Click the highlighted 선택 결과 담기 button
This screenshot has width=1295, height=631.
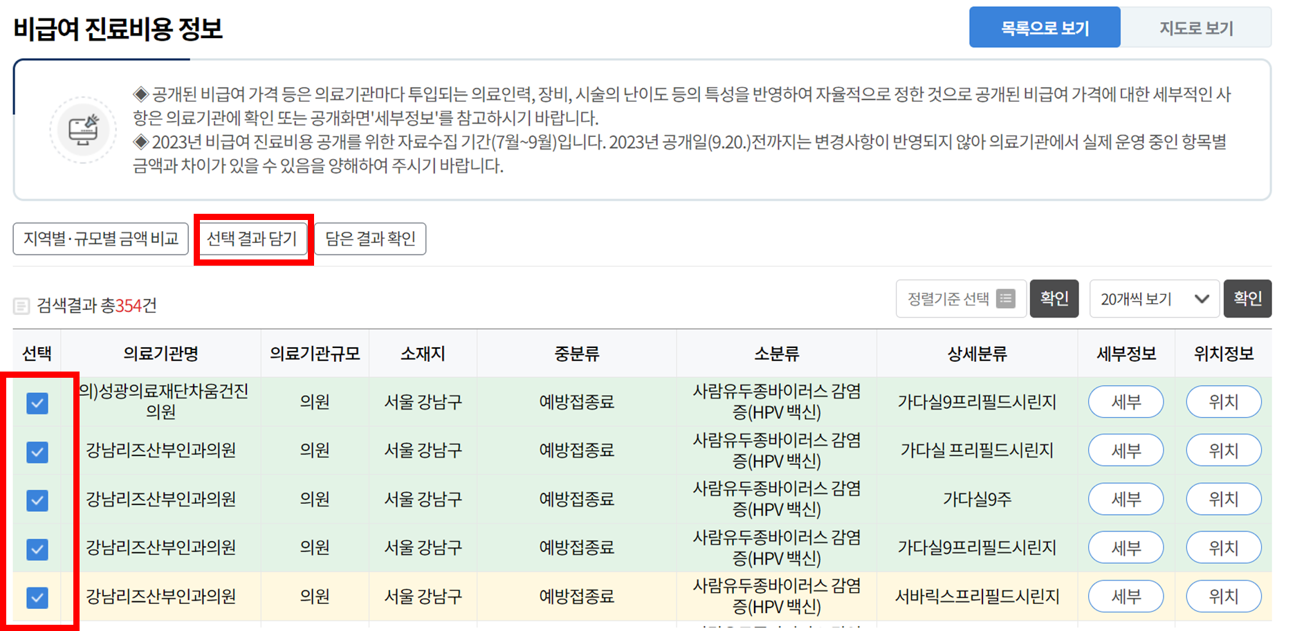pos(253,238)
